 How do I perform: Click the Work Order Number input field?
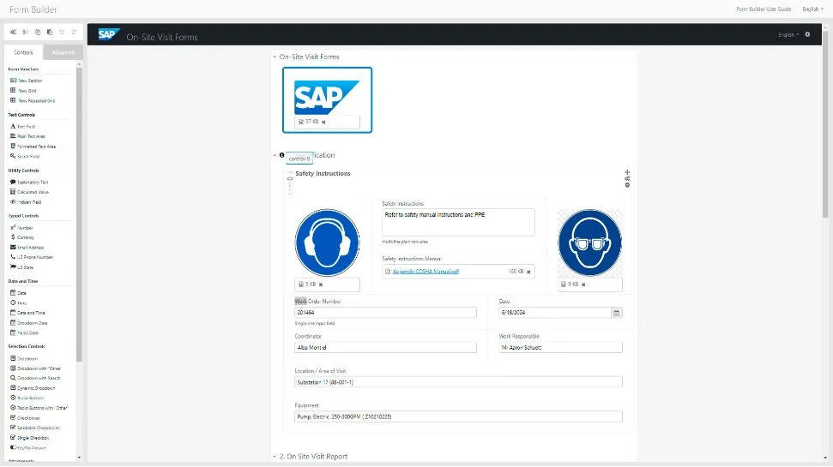click(385, 313)
